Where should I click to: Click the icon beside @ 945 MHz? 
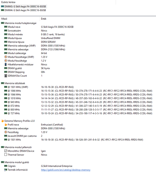(x=6, y=102)
